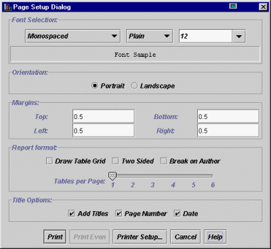Click the Page Setup Dialog title bar icon
The height and width of the screenshot is (249, 271).
pyautogui.click(x=7, y=7)
